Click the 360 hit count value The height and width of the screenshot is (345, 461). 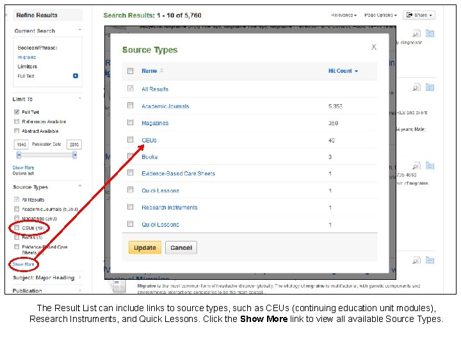point(333,123)
